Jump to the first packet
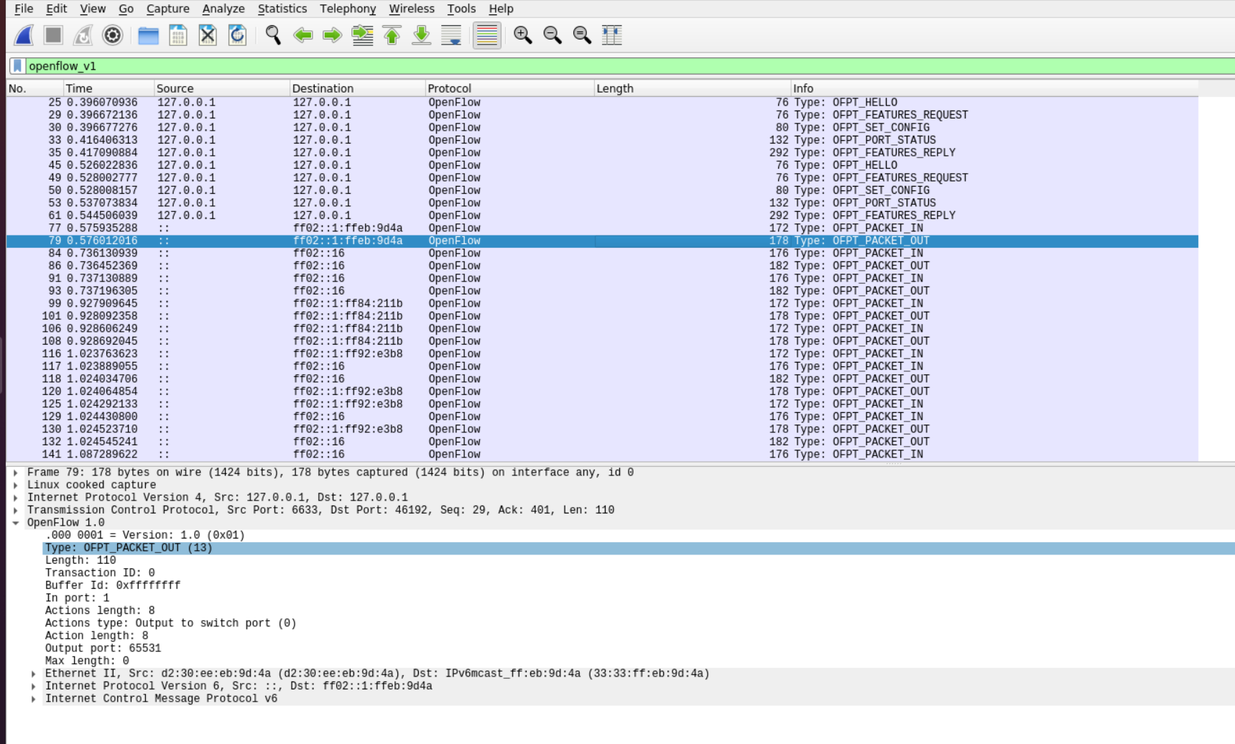The width and height of the screenshot is (1235, 744). coord(392,35)
